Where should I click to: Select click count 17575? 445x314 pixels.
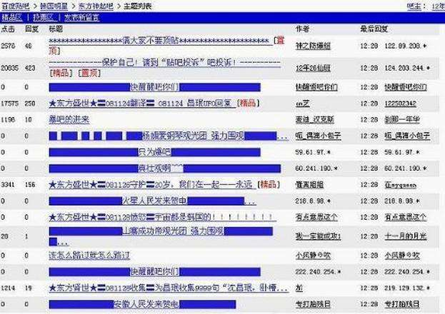click(x=10, y=103)
